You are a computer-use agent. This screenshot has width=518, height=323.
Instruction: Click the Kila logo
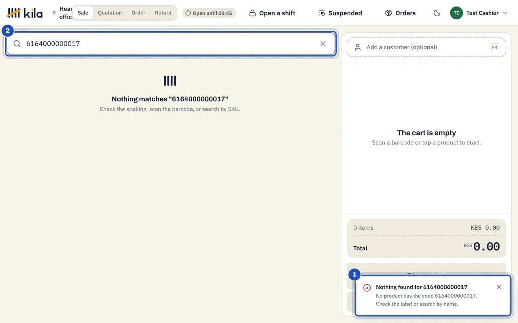pos(25,13)
